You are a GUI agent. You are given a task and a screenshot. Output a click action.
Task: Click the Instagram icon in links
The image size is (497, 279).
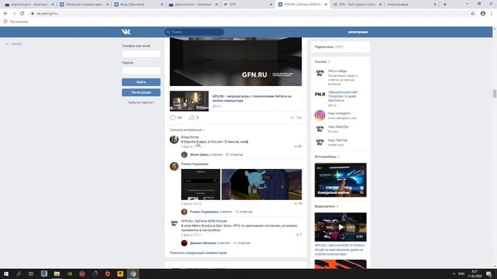pos(320,115)
